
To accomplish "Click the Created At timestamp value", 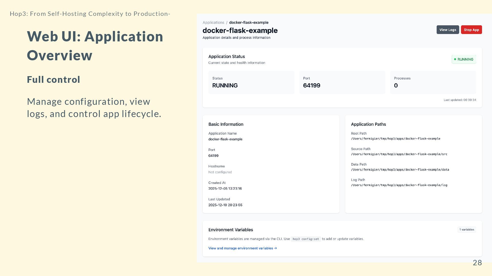I will (225, 189).
